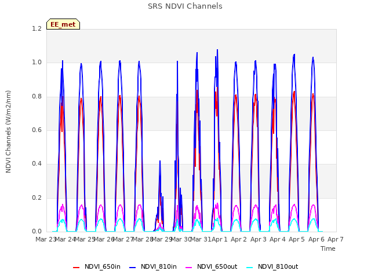This screenshot has height=278, width=371.
Task: Click the x-axis date label Apr 5
Action: pyautogui.click(x=297, y=239)
